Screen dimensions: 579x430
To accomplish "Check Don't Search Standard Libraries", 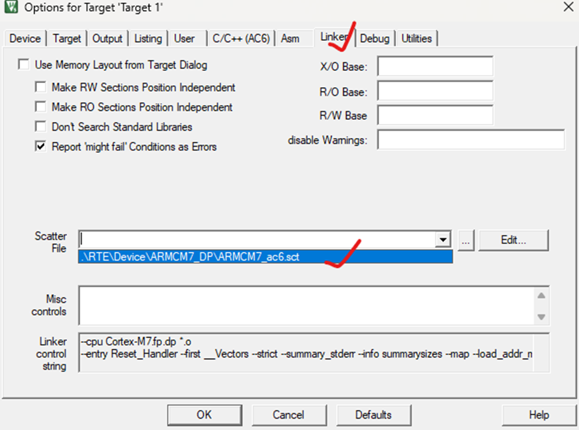I will [x=40, y=127].
